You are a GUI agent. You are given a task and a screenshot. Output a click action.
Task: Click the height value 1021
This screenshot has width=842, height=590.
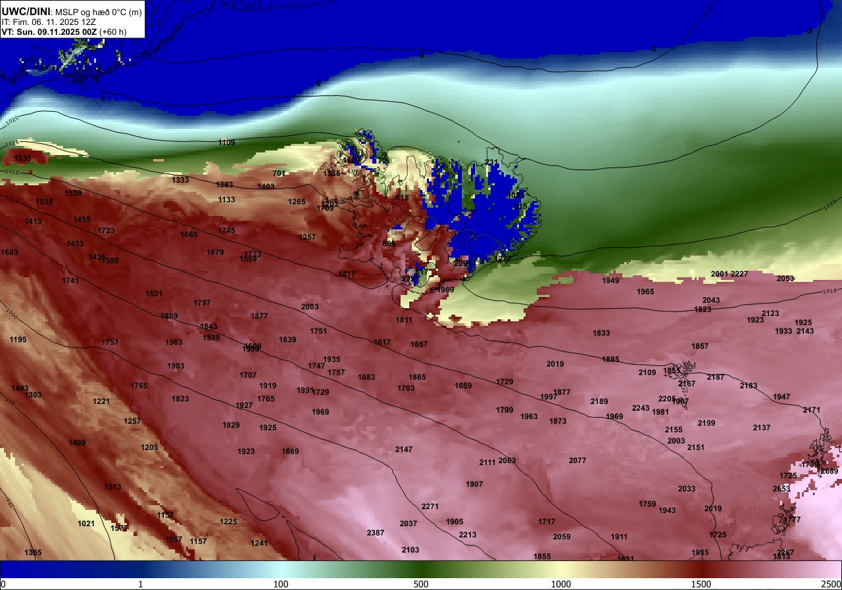pyautogui.click(x=86, y=524)
